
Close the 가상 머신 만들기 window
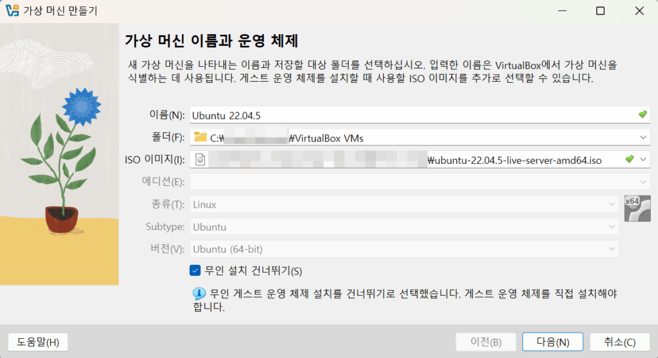point(639,10)
